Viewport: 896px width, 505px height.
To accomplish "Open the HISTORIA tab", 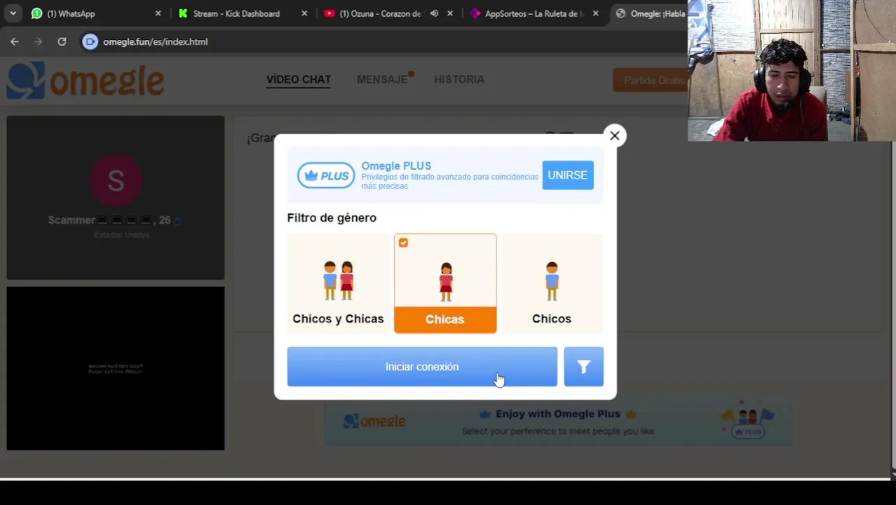I will 459,80.
